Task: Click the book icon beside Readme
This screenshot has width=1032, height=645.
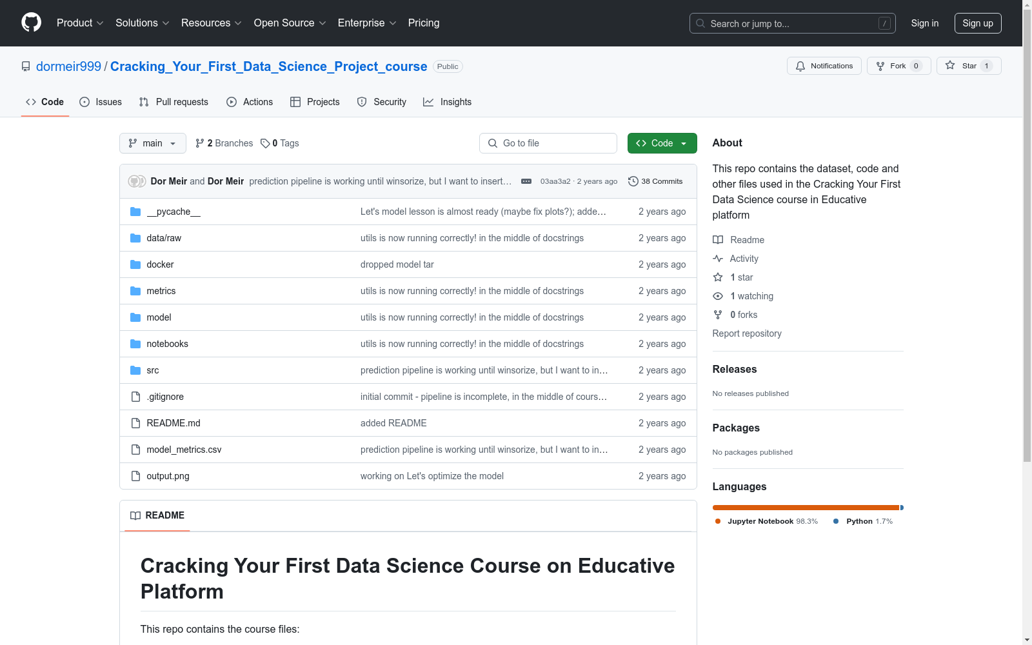Action: [x=718, y=240]
